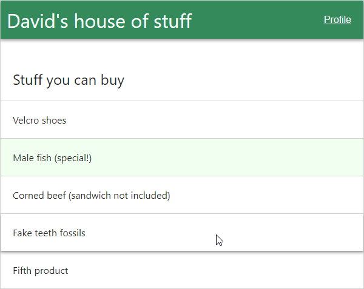Open the Profile link in the header

[x=337, y=19]
